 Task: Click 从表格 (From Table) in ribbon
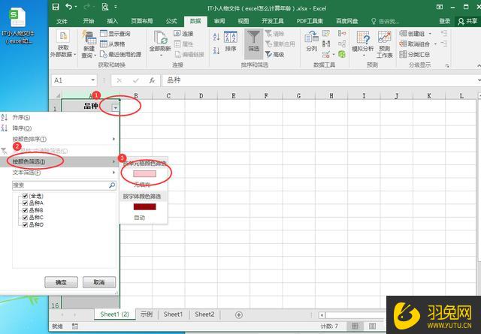113,44
